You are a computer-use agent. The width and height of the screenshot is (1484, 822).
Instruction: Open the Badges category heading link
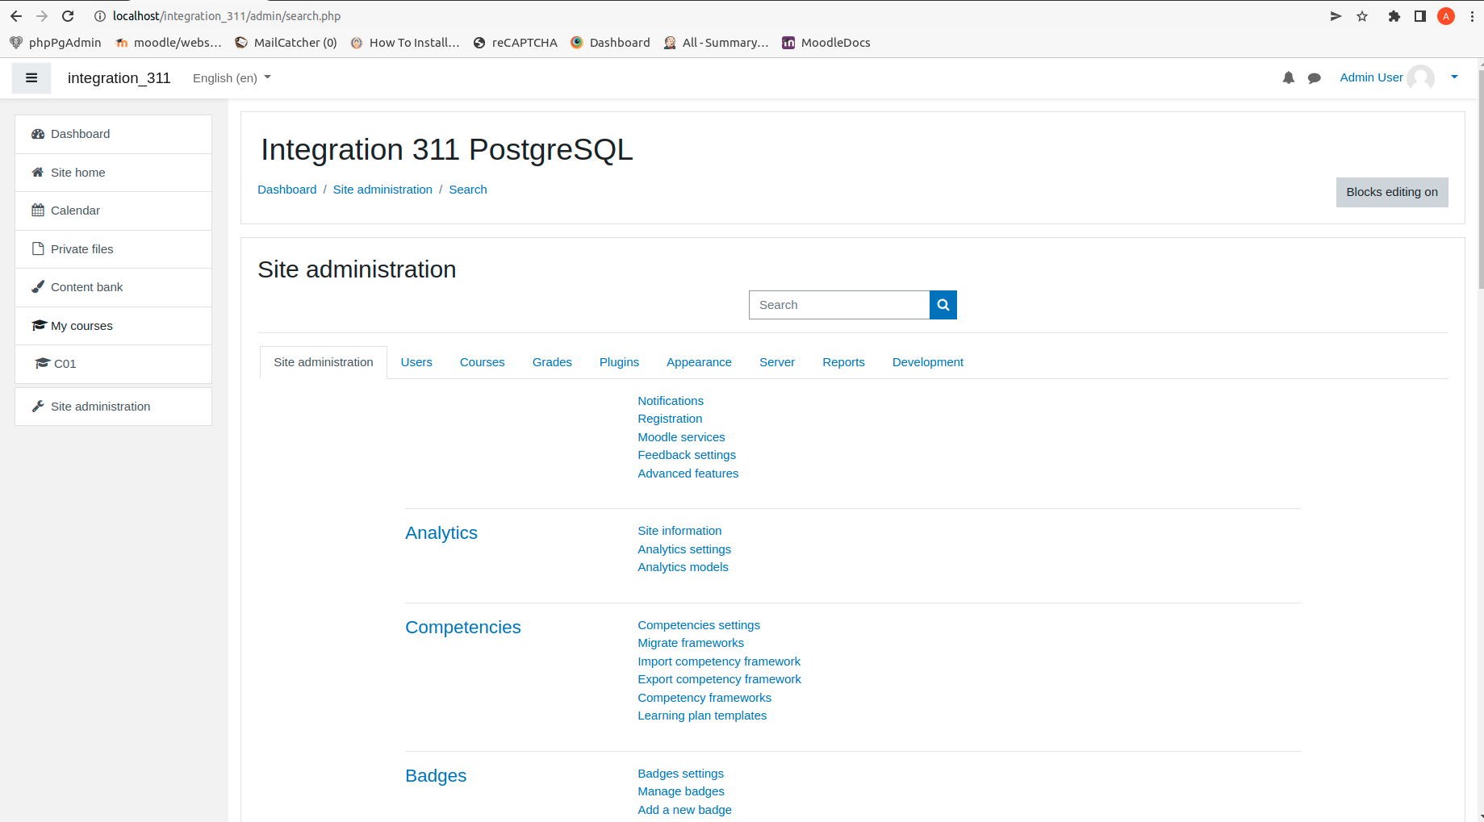(x=436, y=776)
